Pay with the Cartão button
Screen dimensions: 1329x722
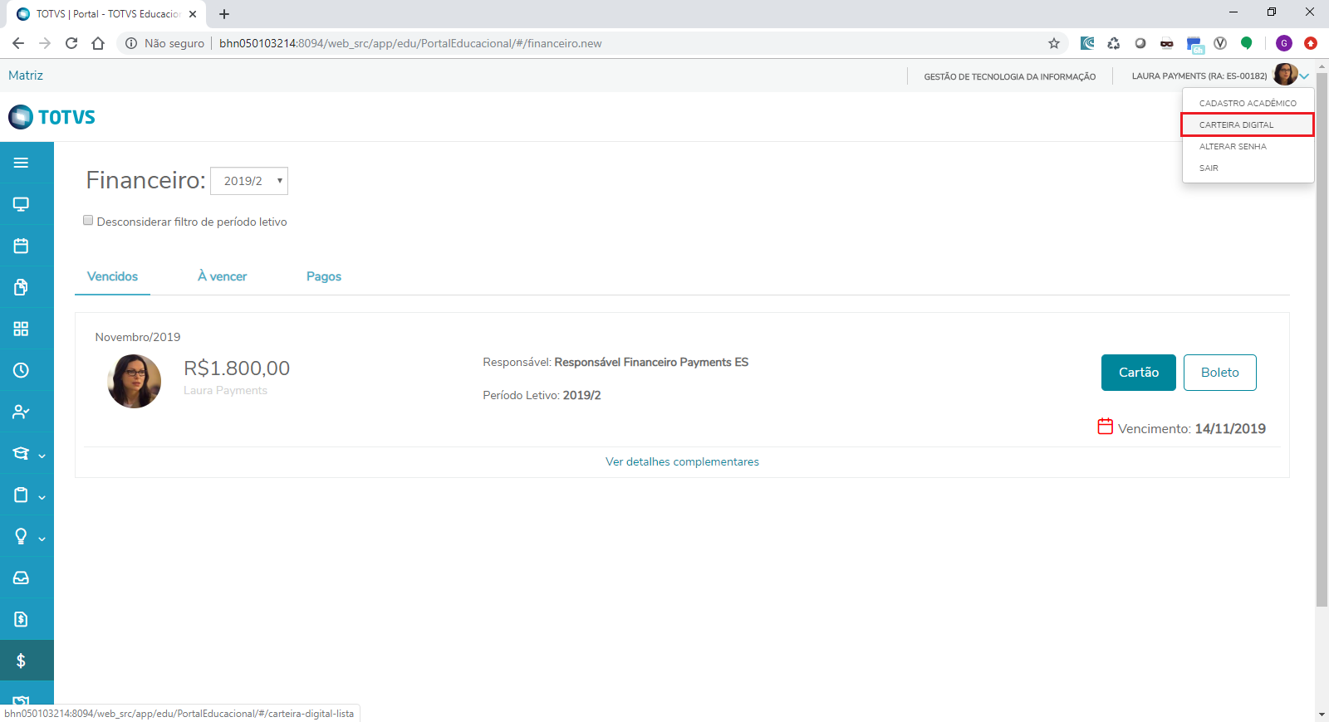[1139, 373]
